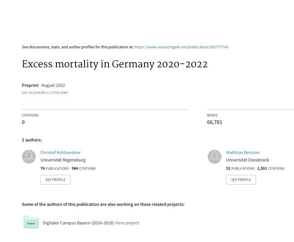
Task: Click the Excess mortality in Germany title
Action: click(115, 64)
